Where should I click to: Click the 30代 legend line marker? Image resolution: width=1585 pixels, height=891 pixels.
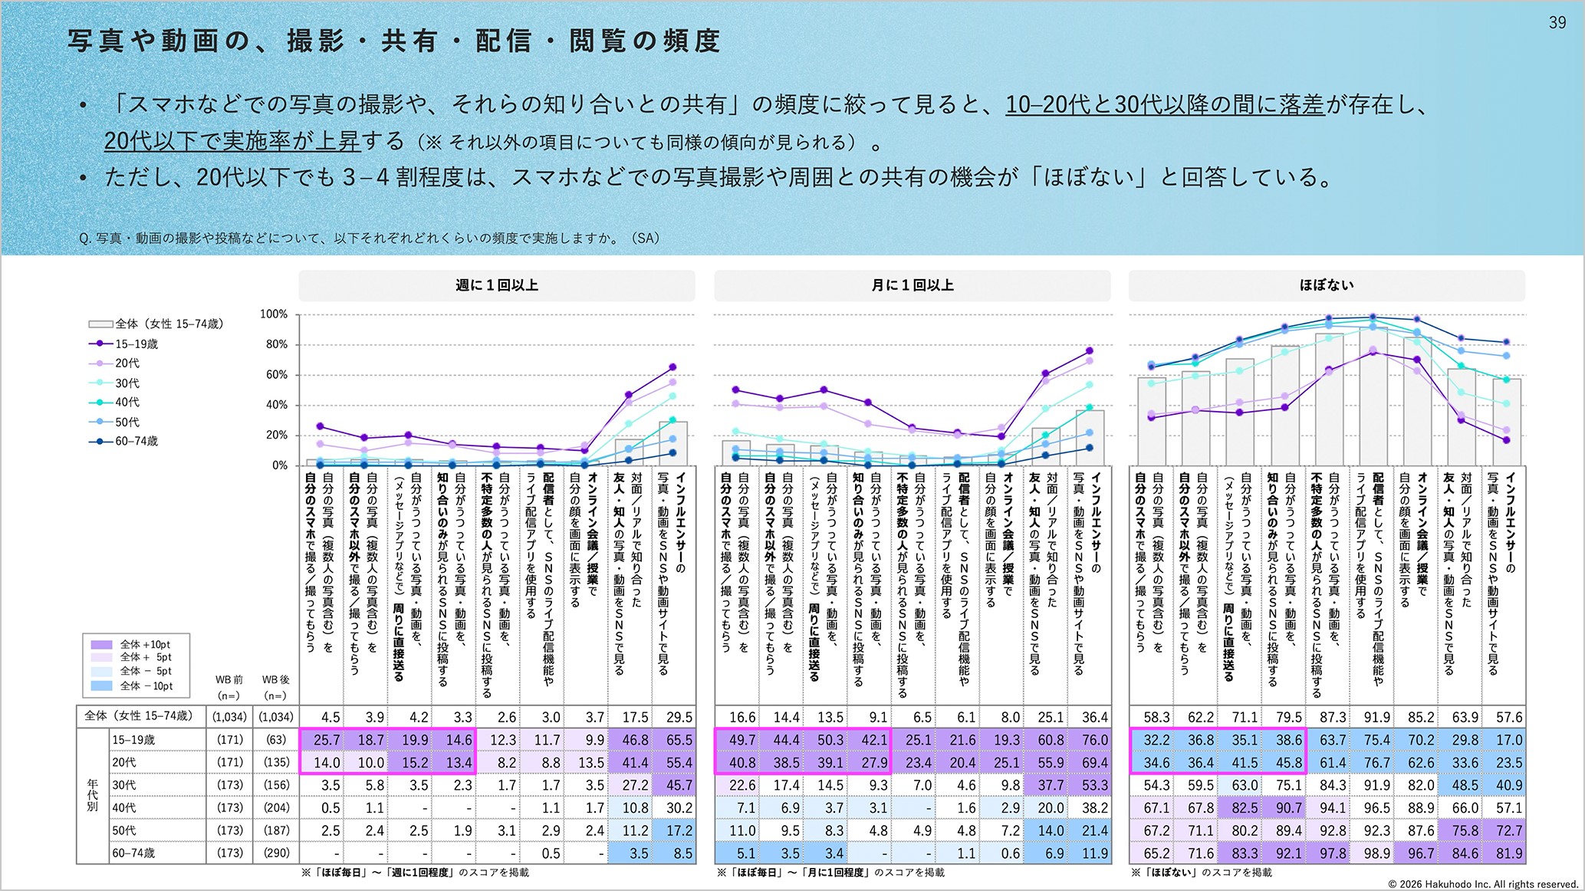click(100, 383)
